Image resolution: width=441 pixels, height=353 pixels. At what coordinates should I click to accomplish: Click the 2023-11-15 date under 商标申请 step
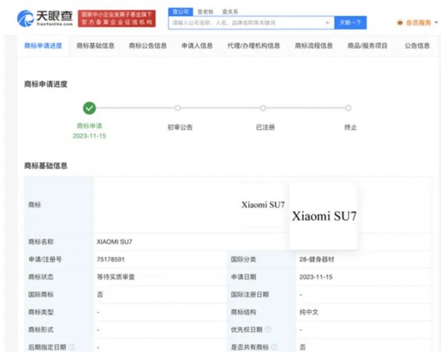pyautogui.click(x=89, y=136)
